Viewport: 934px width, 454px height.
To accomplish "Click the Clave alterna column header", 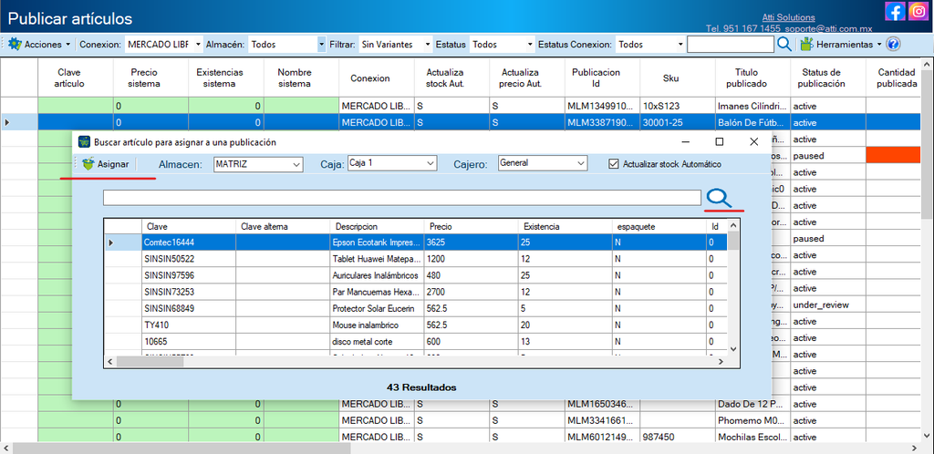I will pyautogui.click(x=283, y=226).
